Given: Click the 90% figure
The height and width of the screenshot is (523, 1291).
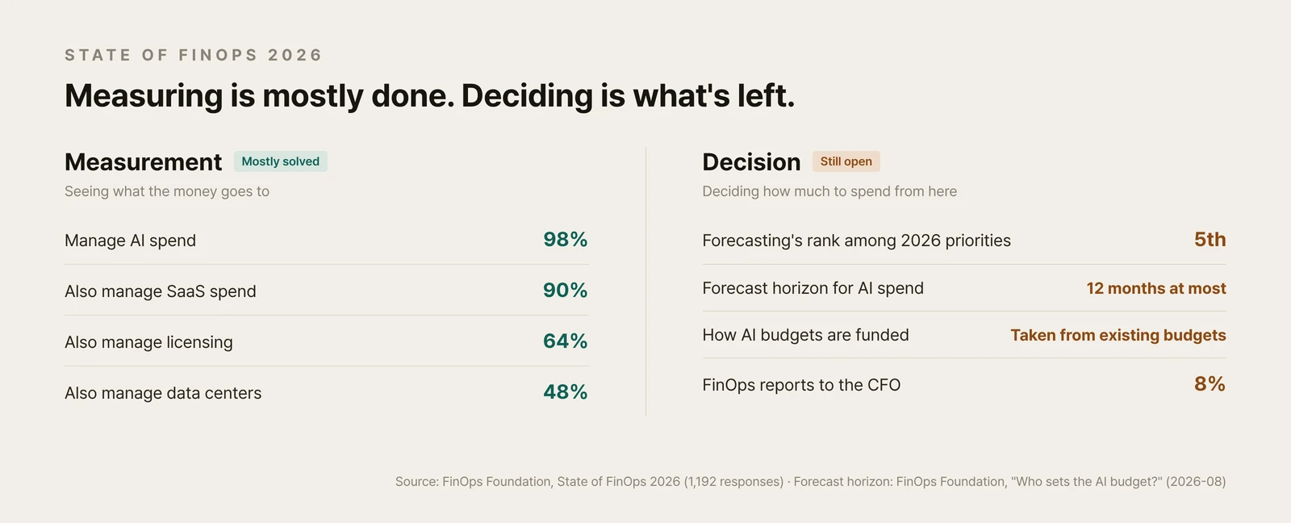Looking at the screenshot, I should pos(566,291).
